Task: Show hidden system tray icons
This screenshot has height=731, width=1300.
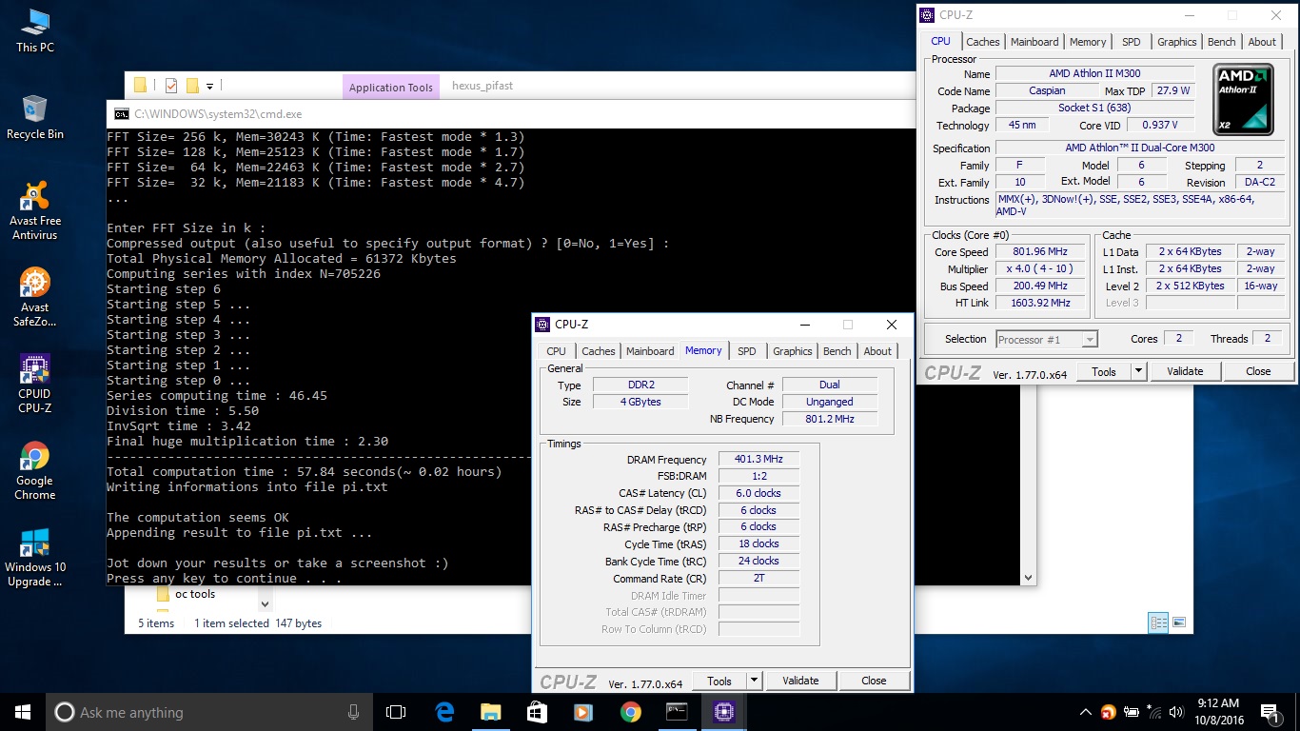Action: point(1086,712)
